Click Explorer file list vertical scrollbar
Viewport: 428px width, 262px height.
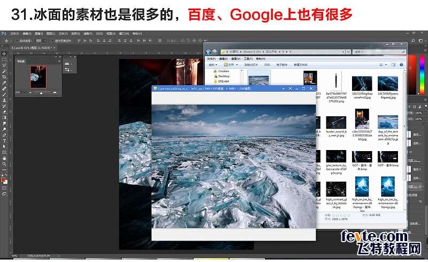[404, 139]
